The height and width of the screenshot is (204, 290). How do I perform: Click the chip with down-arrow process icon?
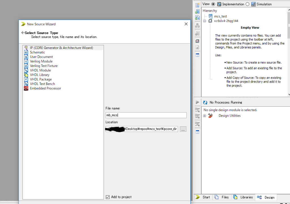197,110
